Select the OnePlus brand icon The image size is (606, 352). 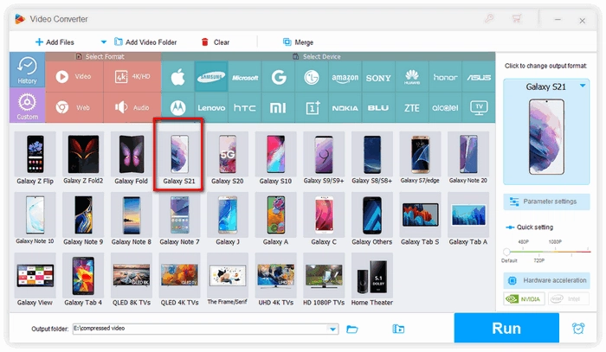pyautogui.click(x=313, y=108)
